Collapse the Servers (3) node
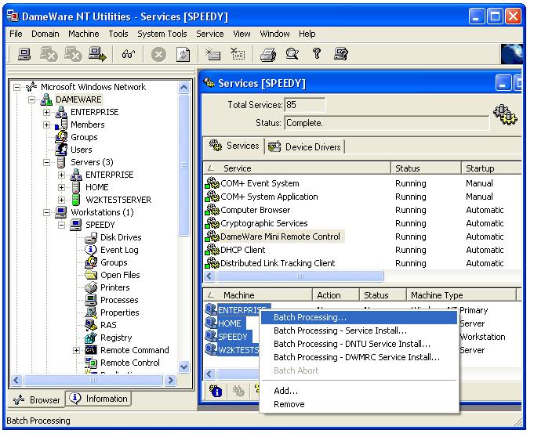 coord(47,162)
